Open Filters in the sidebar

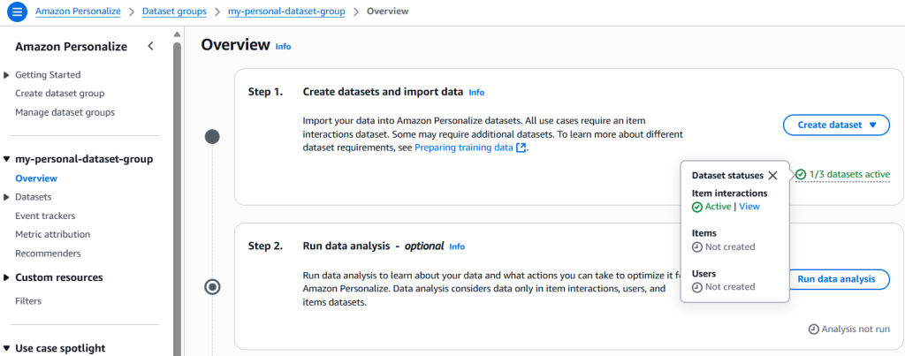[28, 301]
